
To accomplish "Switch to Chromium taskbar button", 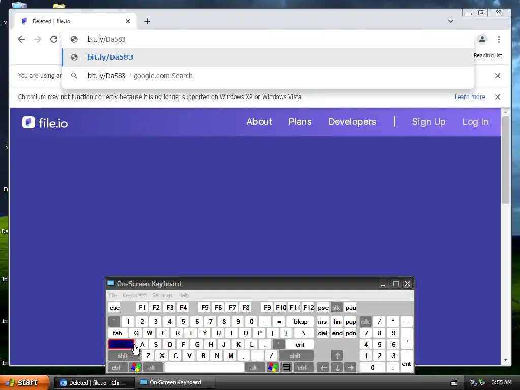I will (94, 383).
